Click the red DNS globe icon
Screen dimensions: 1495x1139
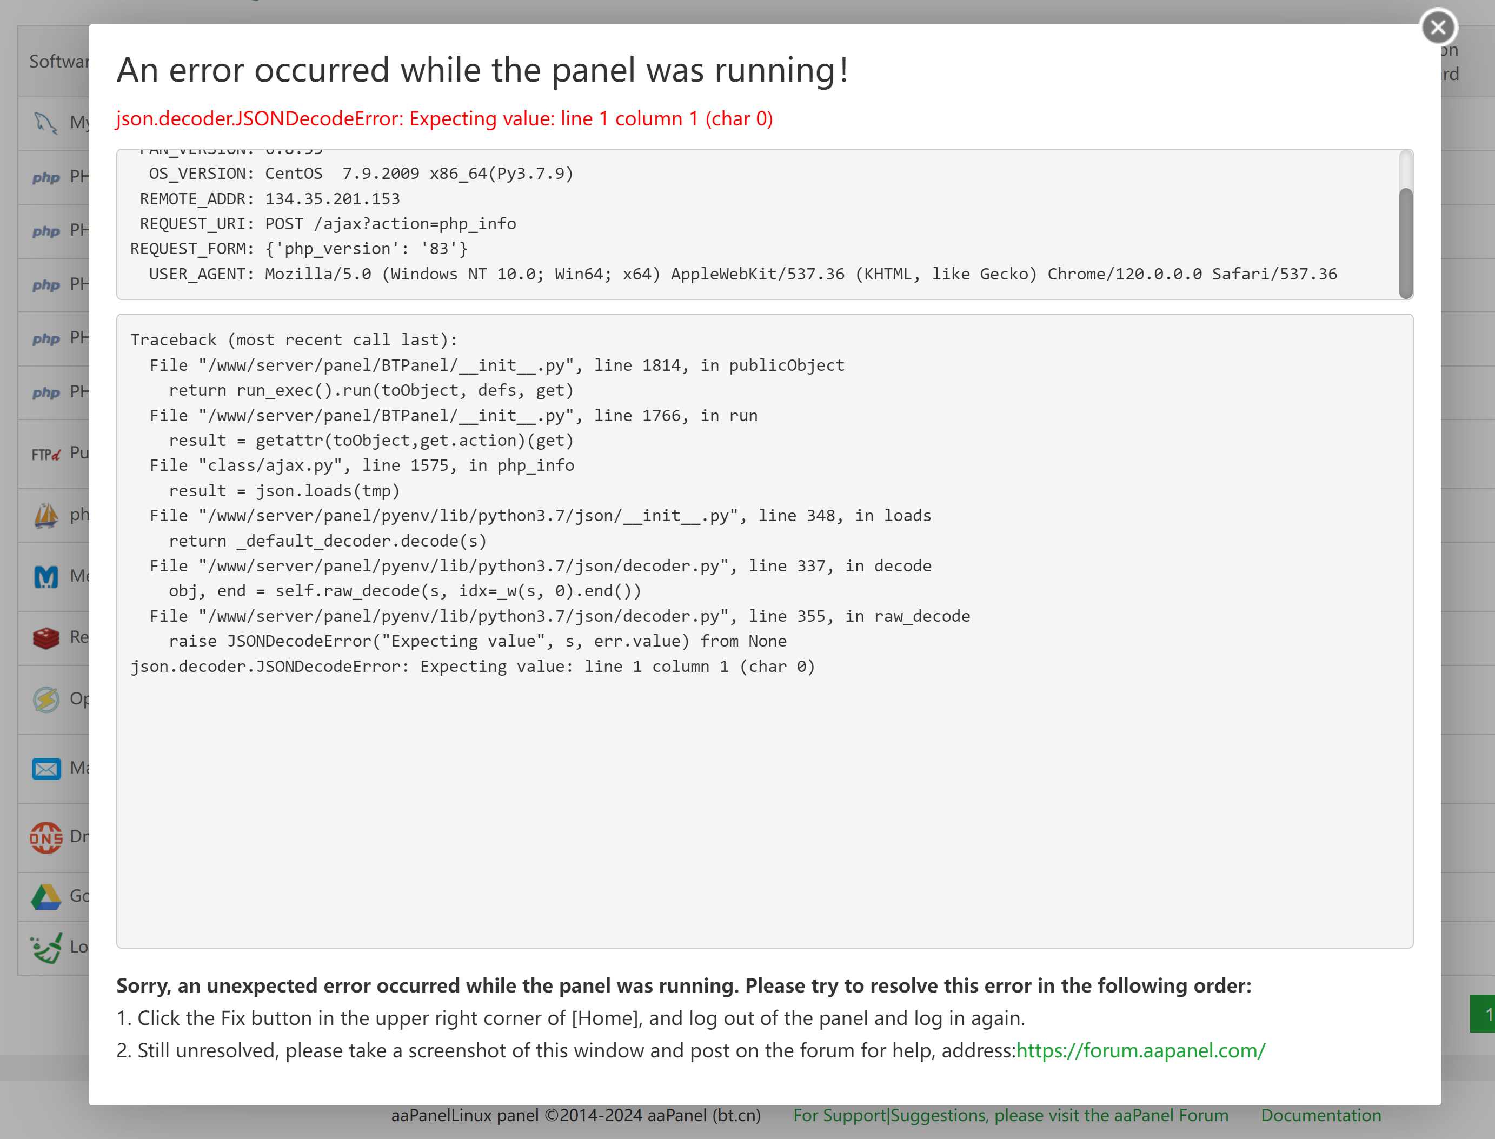[x=45, y=837]
